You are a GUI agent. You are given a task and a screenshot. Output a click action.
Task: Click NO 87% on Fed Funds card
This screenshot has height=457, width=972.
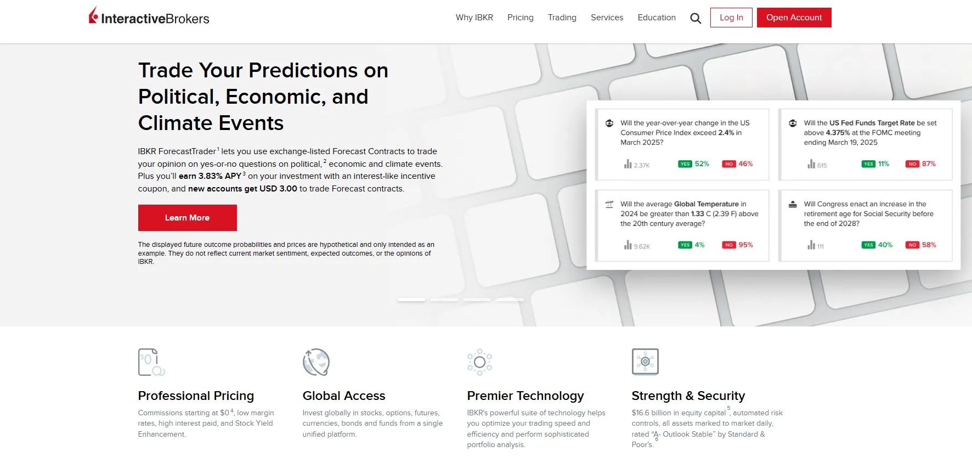tap(920, 164)
